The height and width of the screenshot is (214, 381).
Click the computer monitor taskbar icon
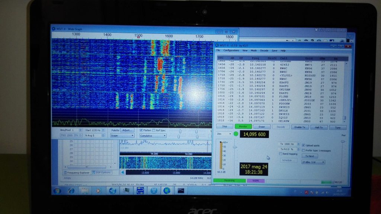click(126, 191)
